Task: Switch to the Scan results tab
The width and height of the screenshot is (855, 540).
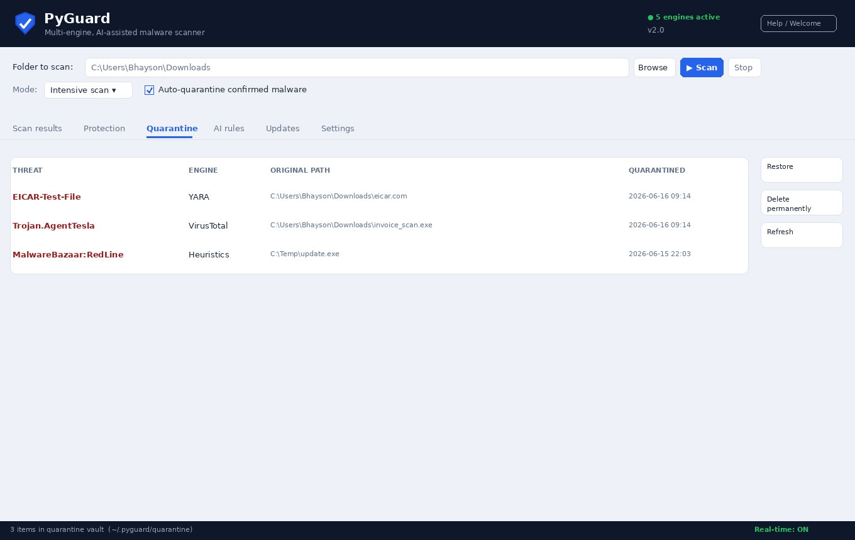Action: pos(37,128)
